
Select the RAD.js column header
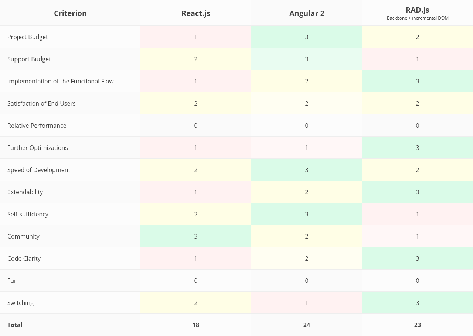(x=417, y=10)
